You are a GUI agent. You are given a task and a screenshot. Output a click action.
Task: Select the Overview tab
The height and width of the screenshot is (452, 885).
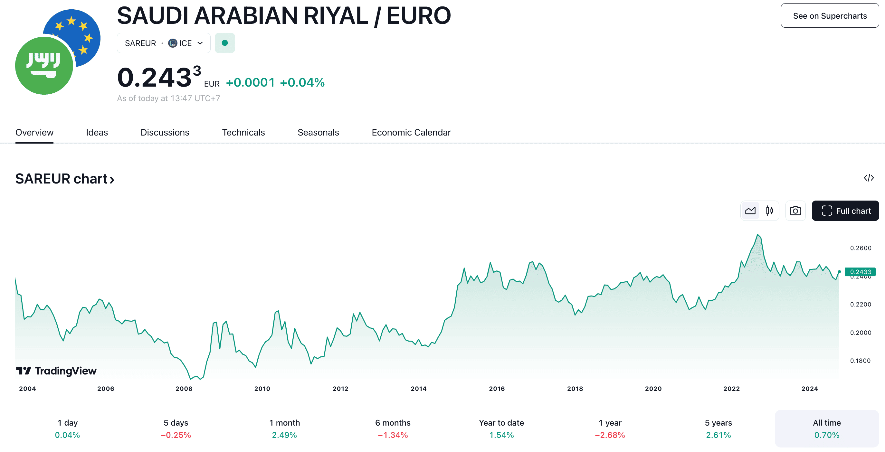[x=34, y=133]
